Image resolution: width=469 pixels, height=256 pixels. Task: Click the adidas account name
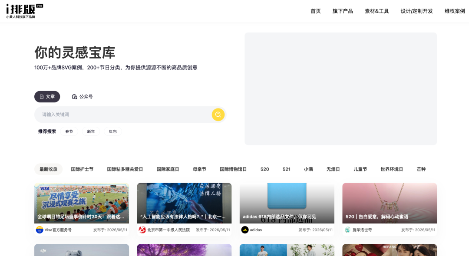coord(256,230)
